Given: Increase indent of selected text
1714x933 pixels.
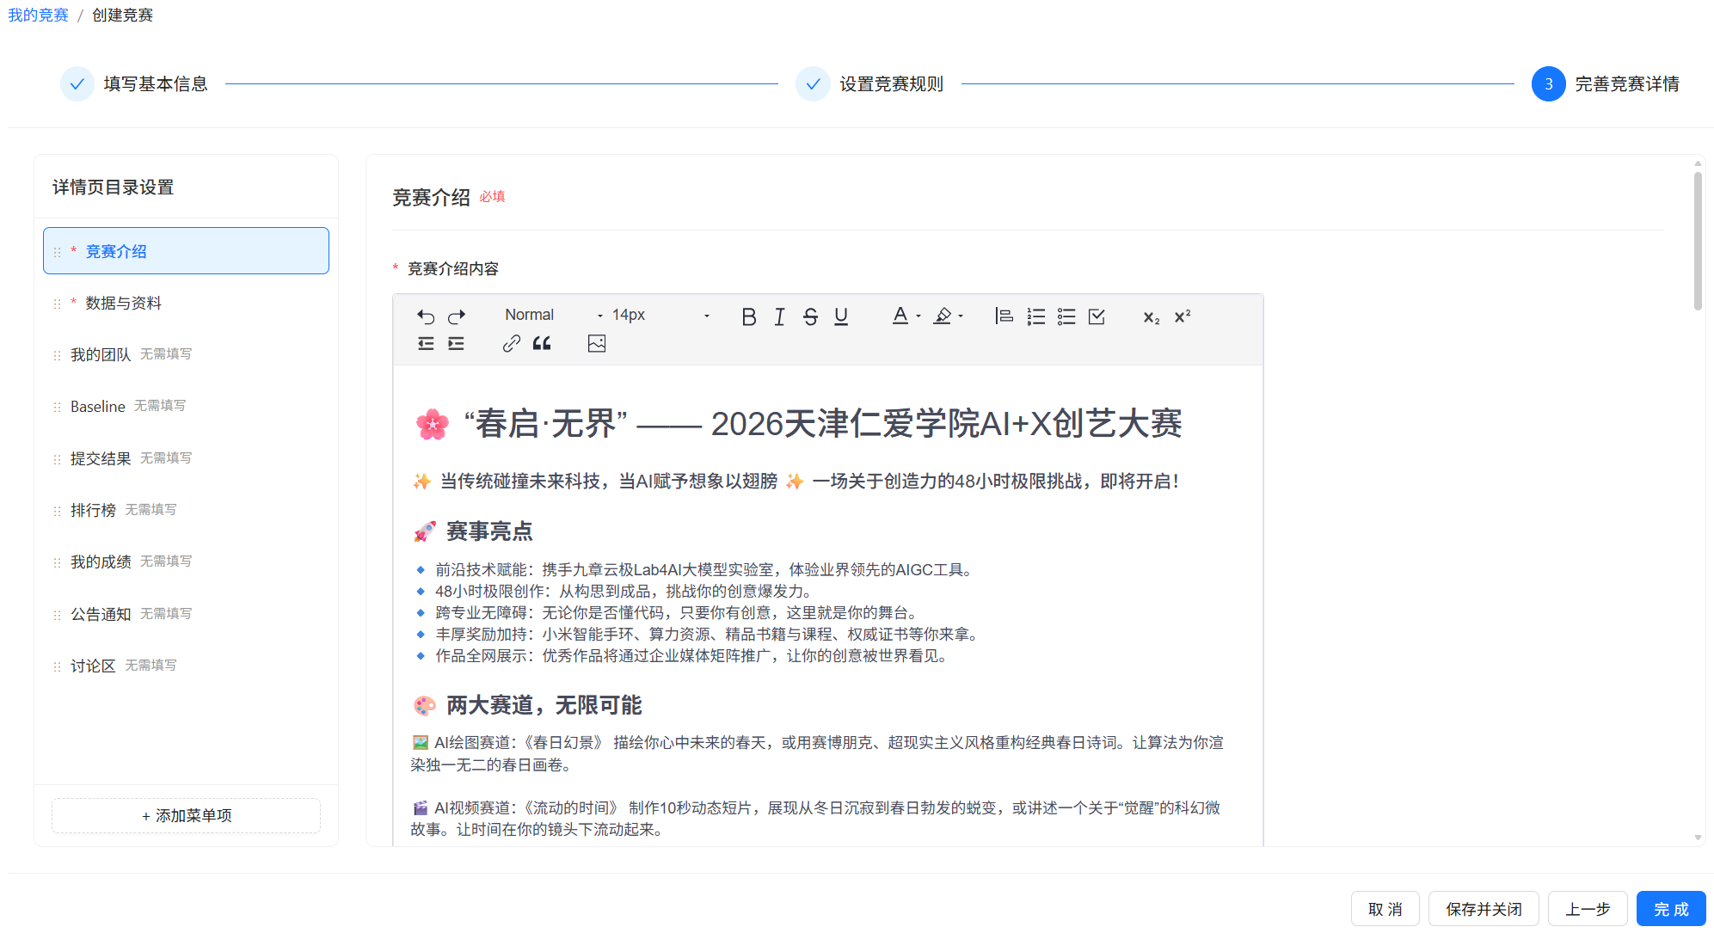Looking at the screenshot, I should pos(457,344).
